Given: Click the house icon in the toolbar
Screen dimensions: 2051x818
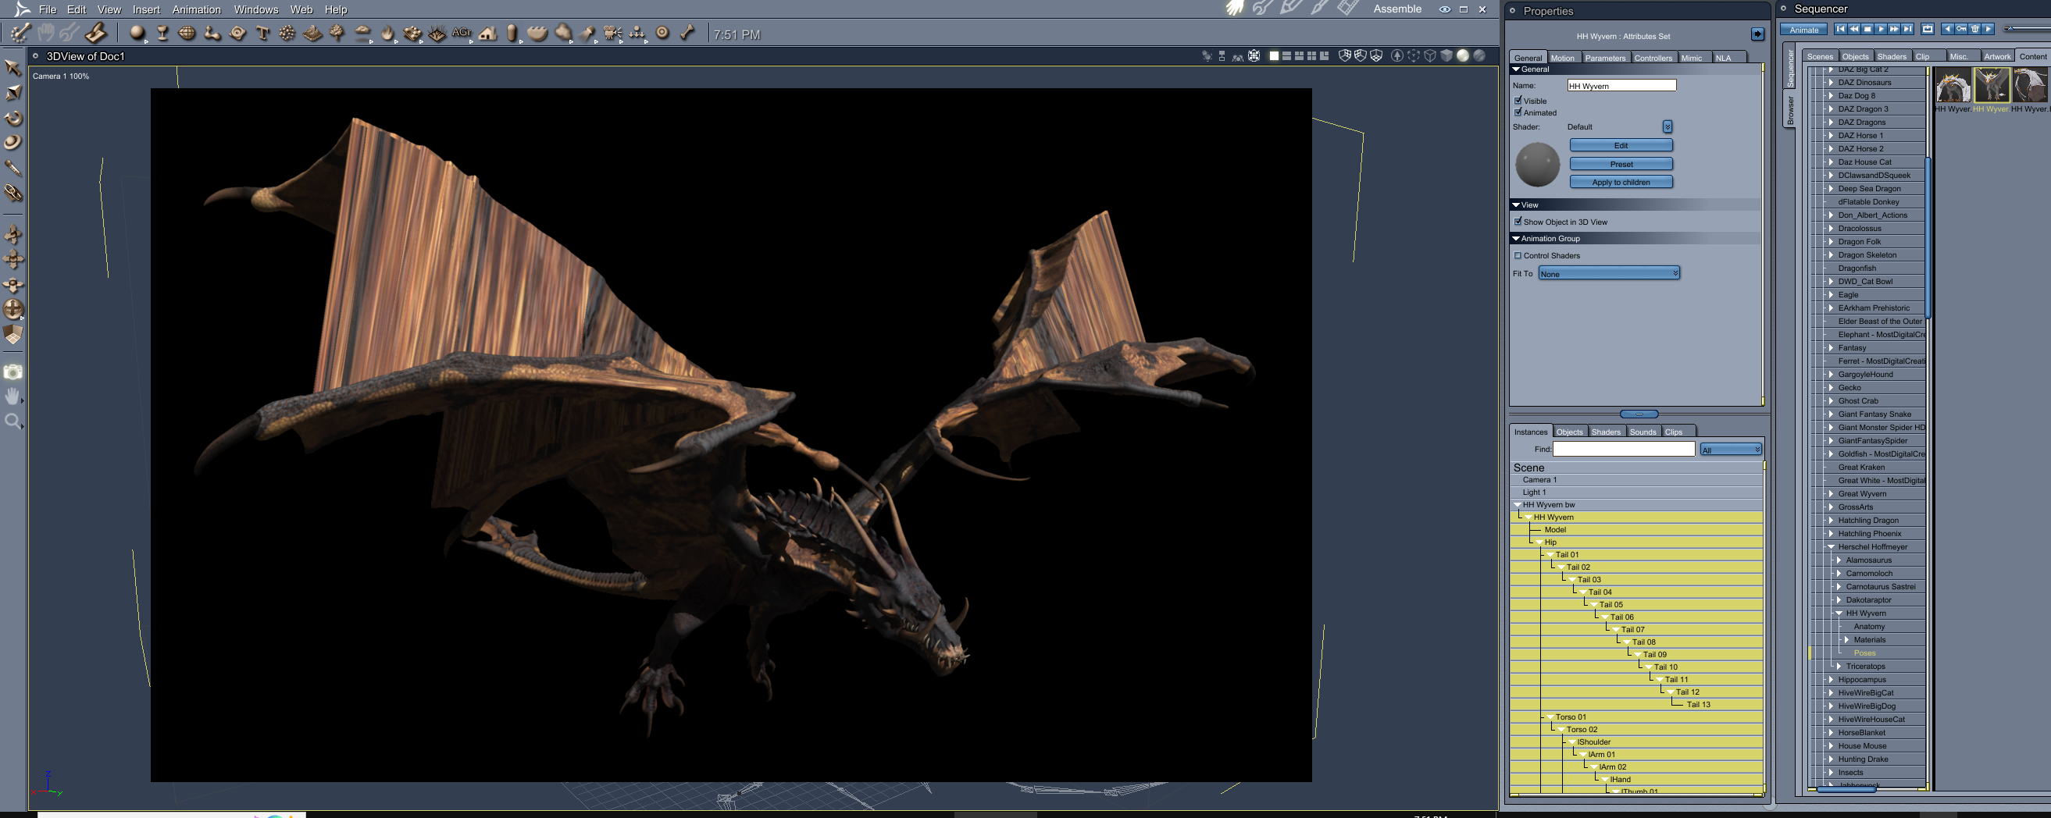Looking at the screenshot, I should click(487, 34).
